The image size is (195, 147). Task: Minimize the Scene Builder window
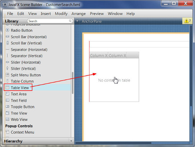(x=166, y=3)
